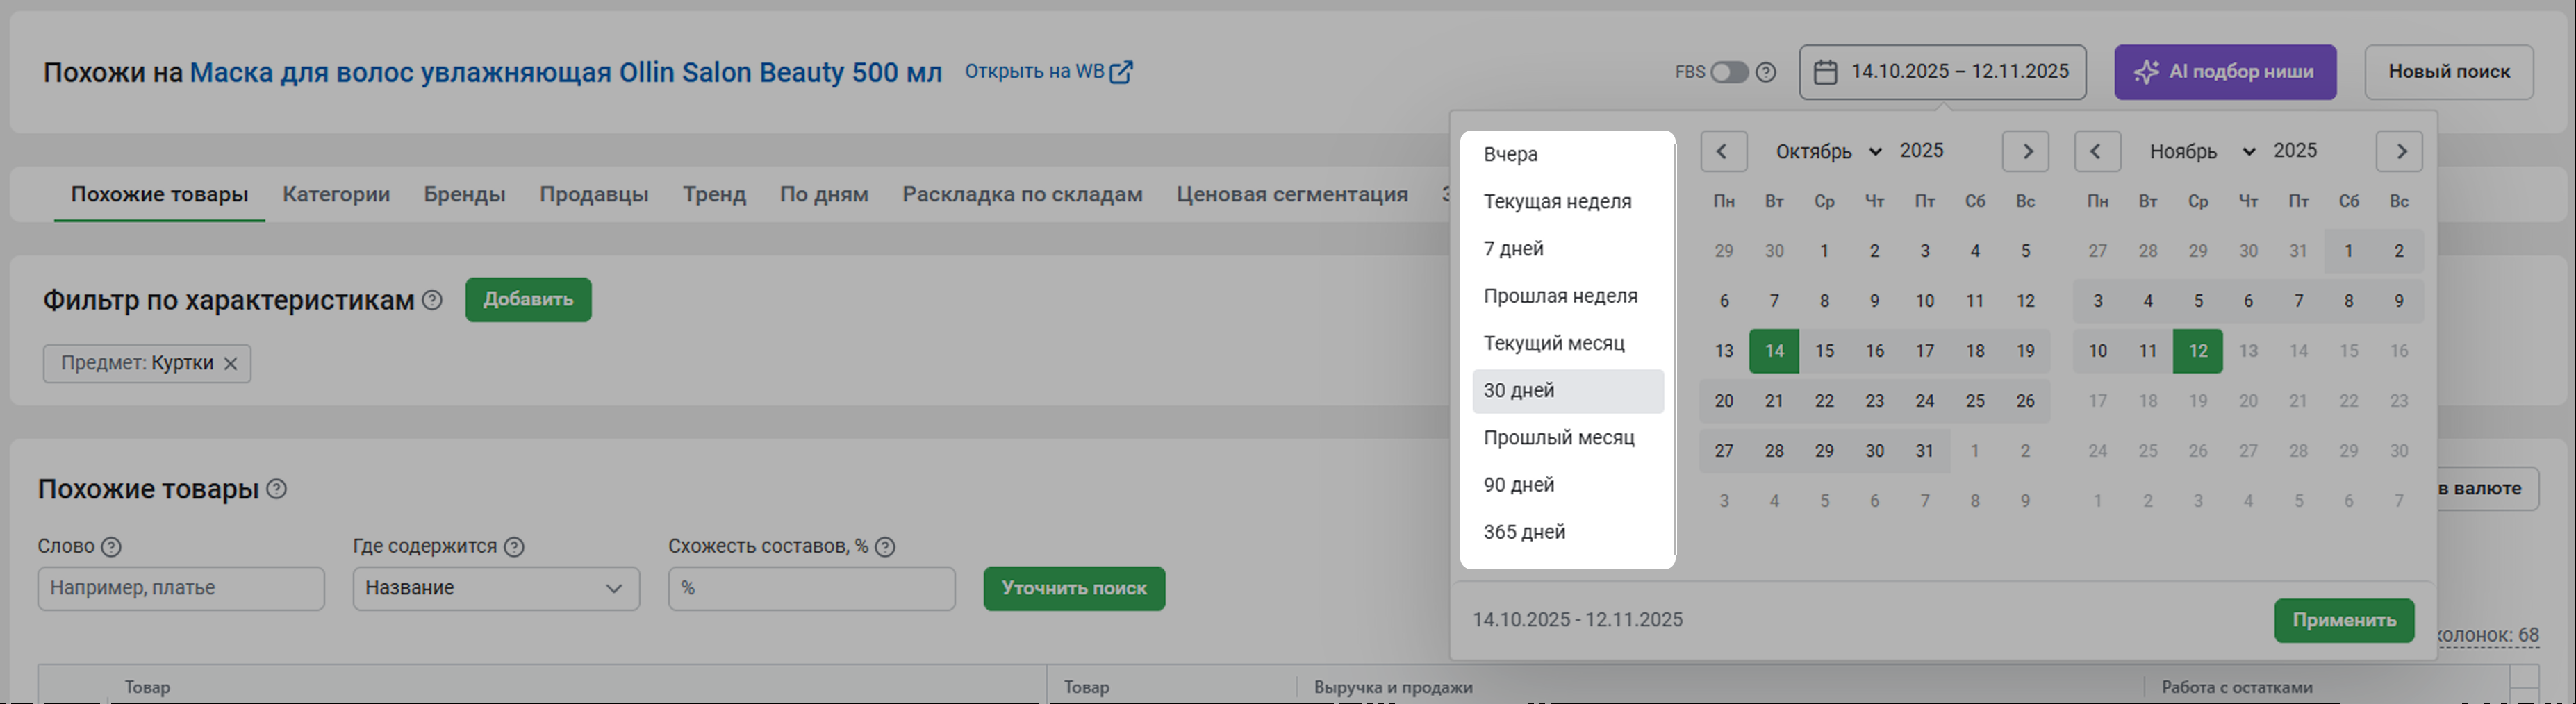Remove the Предмет: Куртки filter chip
This screenshot has width=2576, height=704.
[231, 364]
